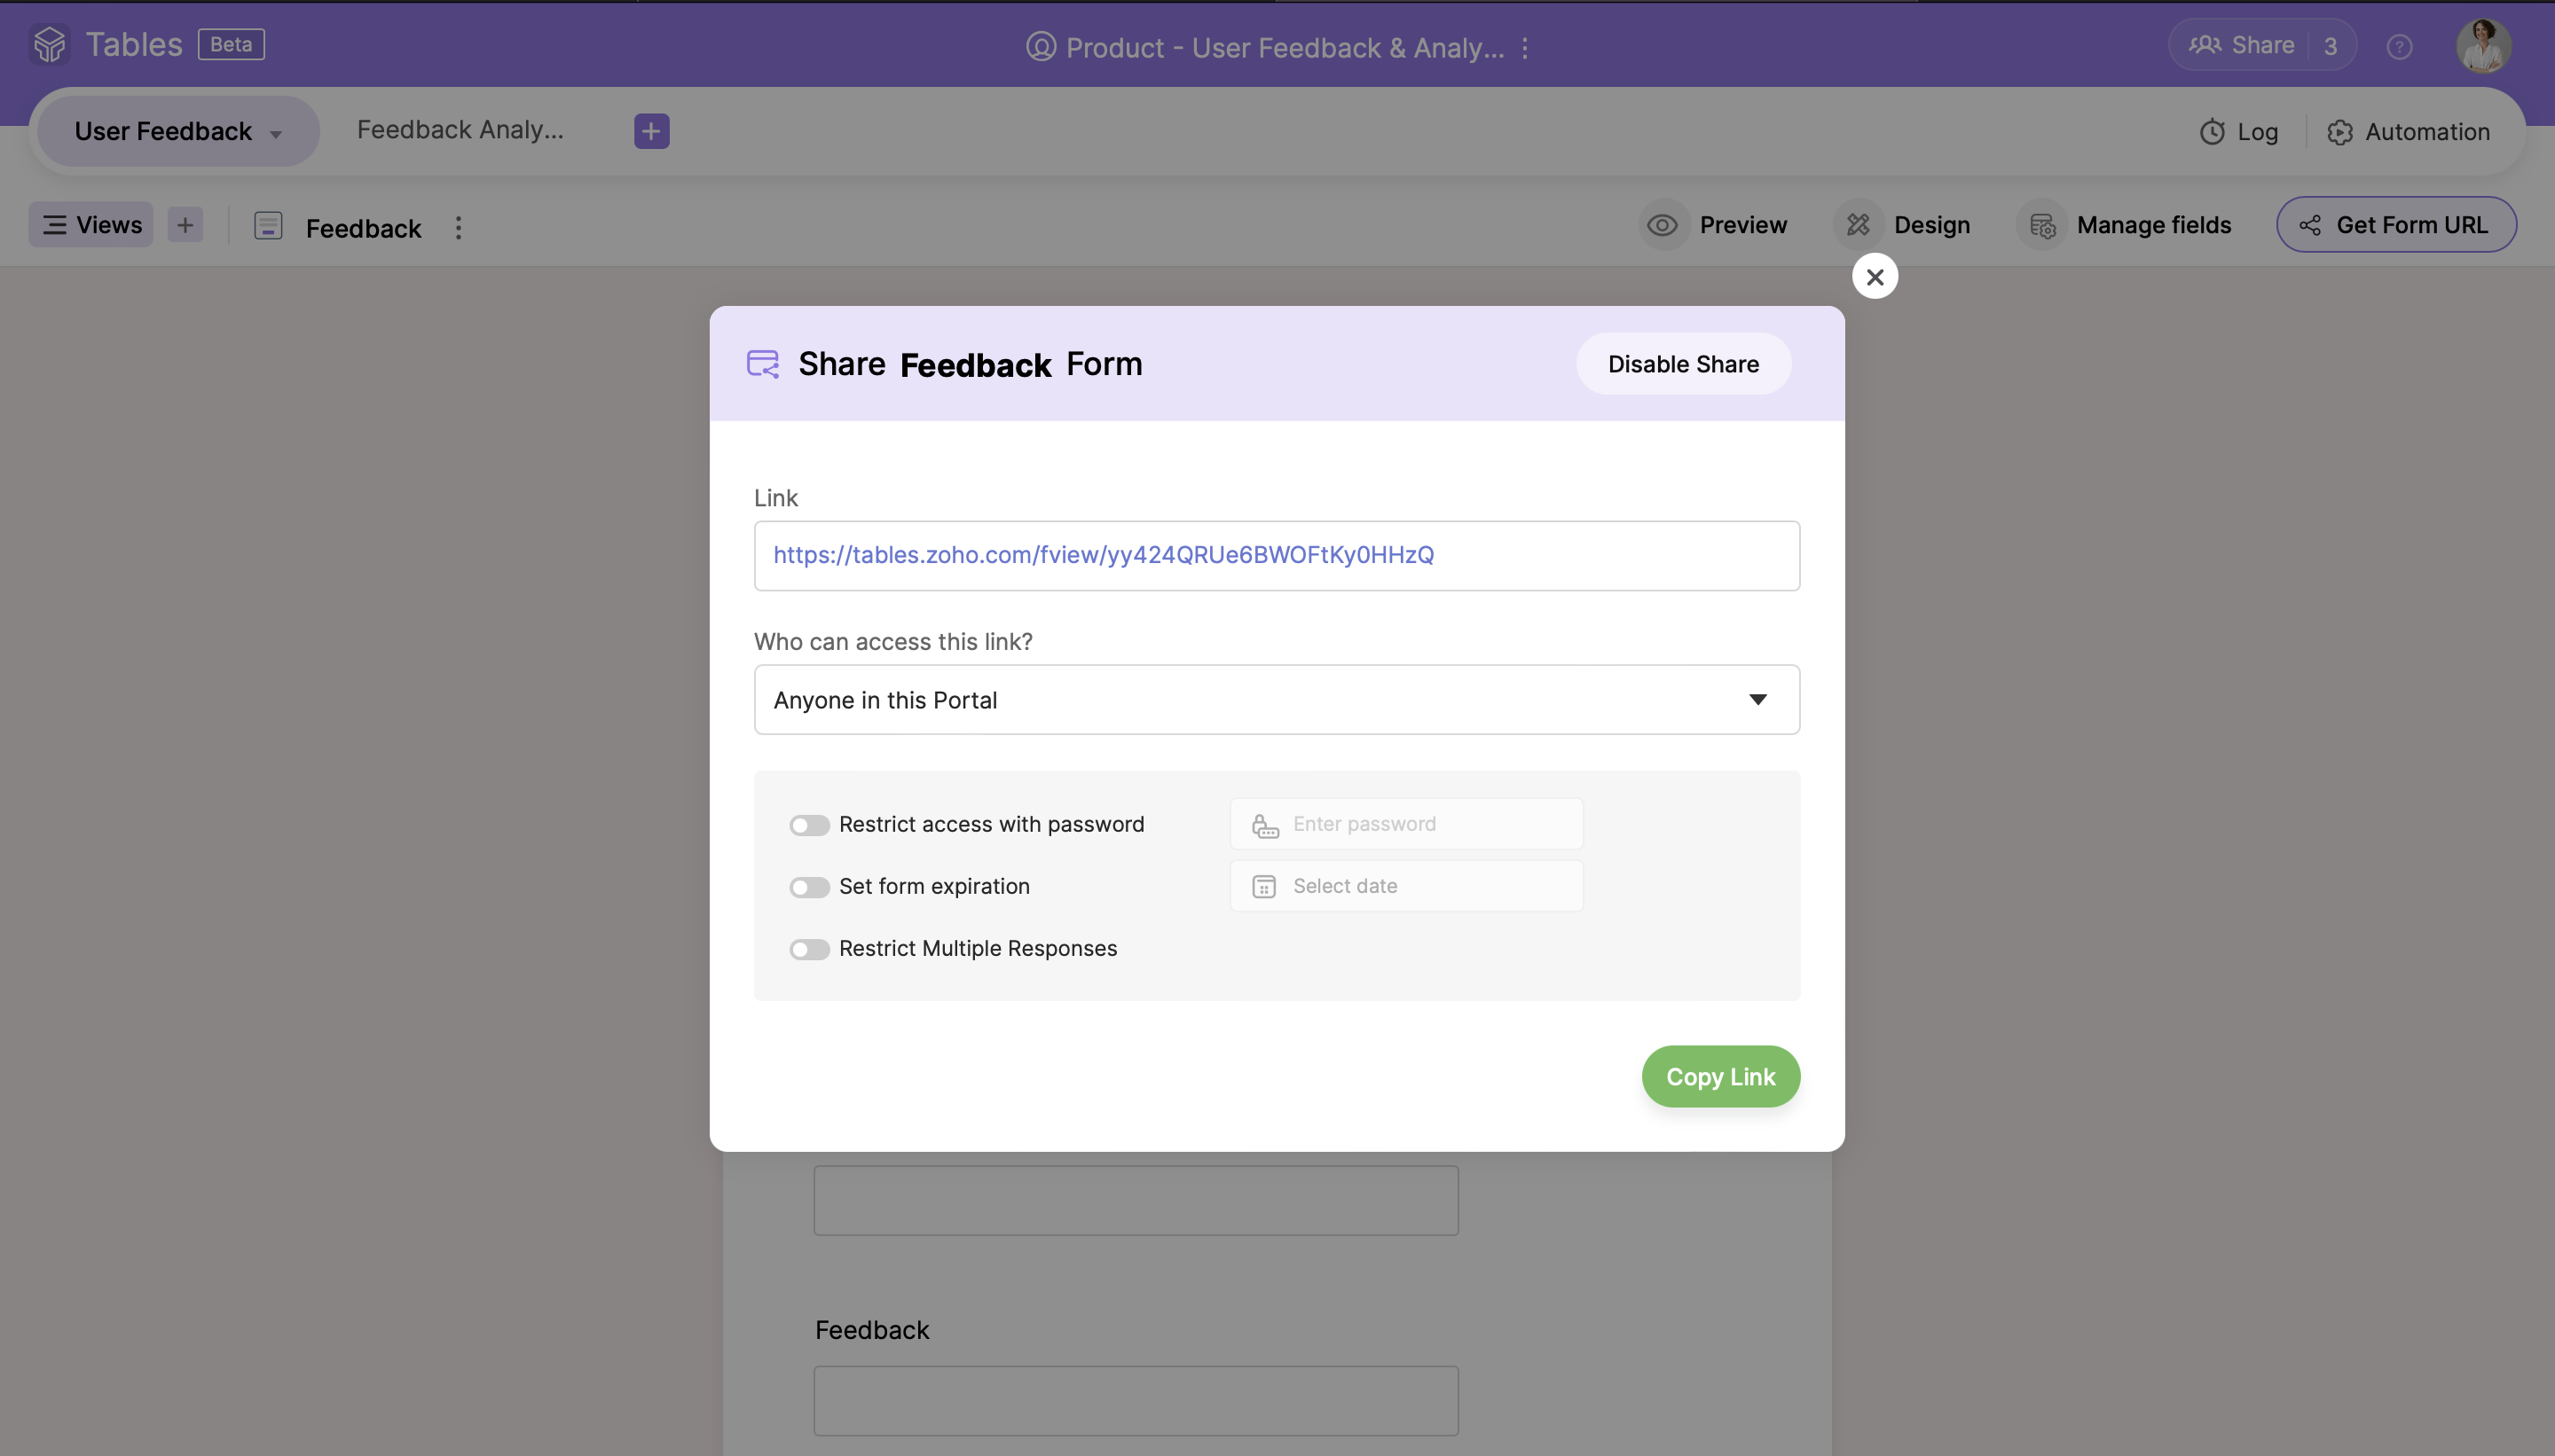Add a new view with plus button
The image size is (2555, 1456).
pos(185,225)
